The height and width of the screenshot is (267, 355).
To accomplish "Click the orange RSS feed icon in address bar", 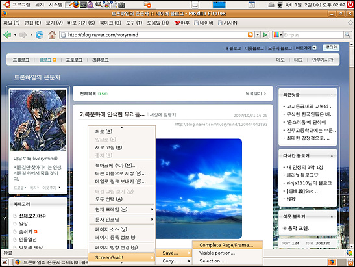I will (x=250, y=35).
